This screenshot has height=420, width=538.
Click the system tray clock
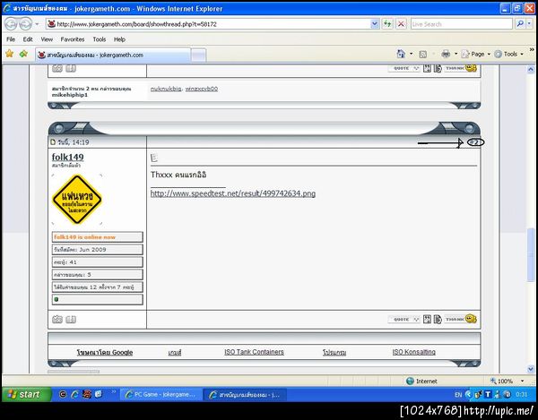(521, 395)
